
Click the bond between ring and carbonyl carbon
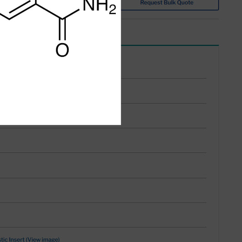point(49,11)
